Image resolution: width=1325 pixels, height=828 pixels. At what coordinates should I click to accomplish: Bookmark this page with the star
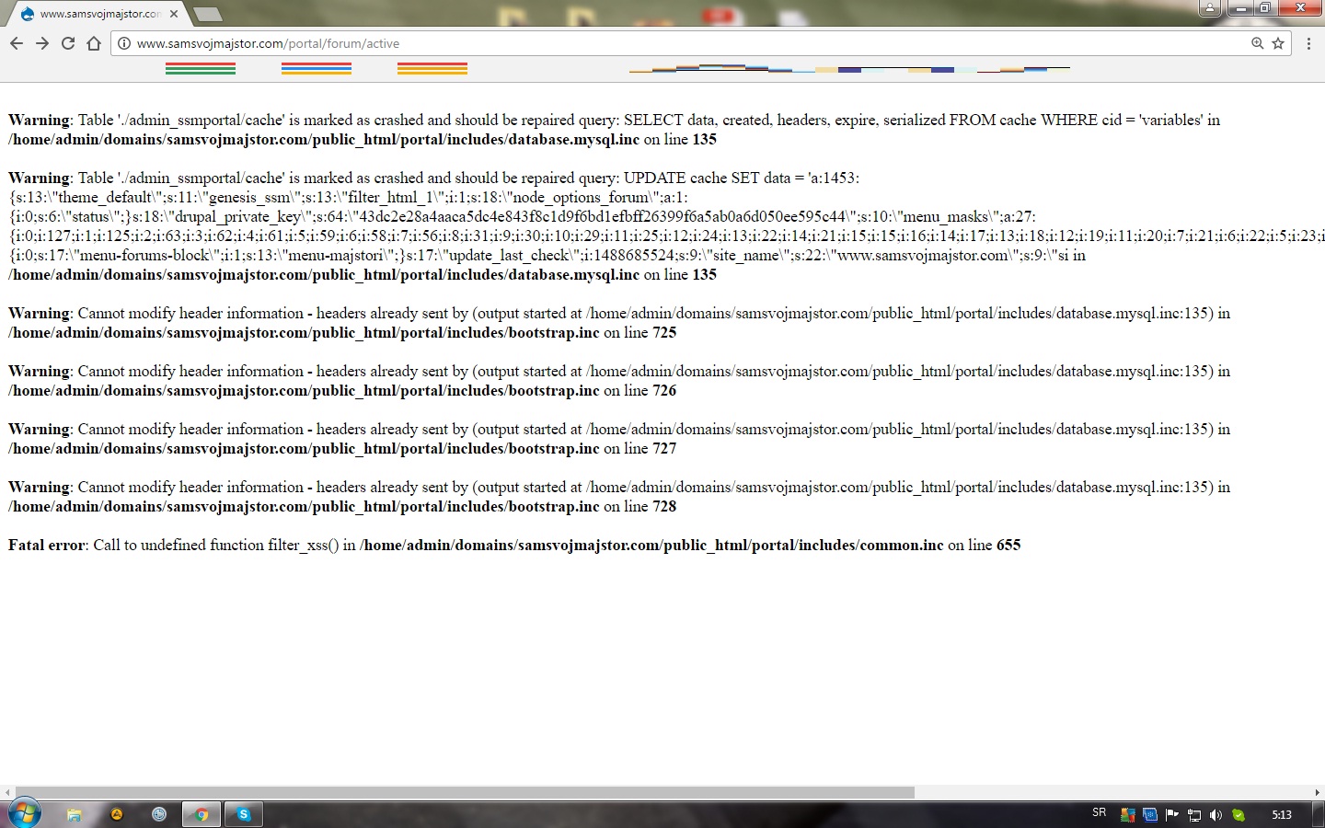pyautogui.click(x=1278, y=43)
